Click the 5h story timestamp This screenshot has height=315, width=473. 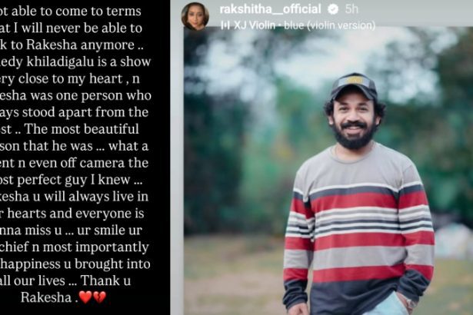[x=351, y=9]
